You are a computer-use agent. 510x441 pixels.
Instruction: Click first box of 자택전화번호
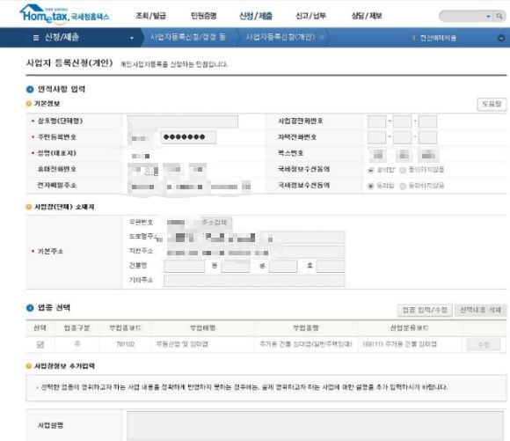point(376,137)
